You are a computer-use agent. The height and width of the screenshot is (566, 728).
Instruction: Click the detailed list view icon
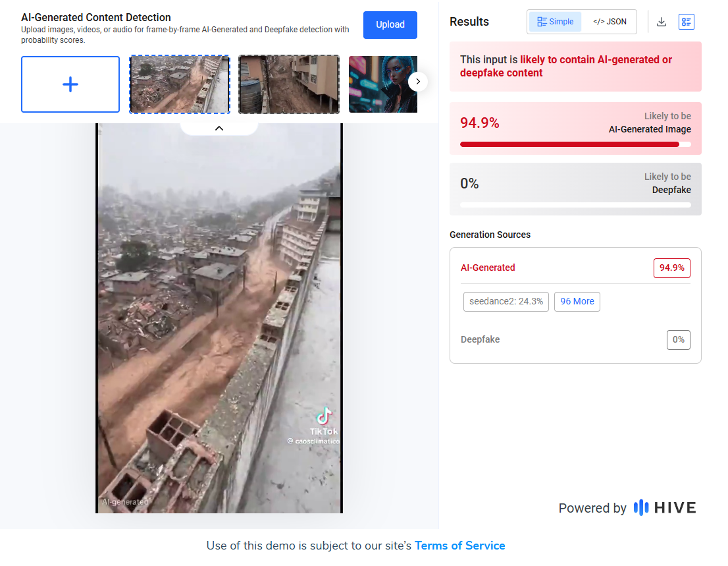[x=687, y=22]
